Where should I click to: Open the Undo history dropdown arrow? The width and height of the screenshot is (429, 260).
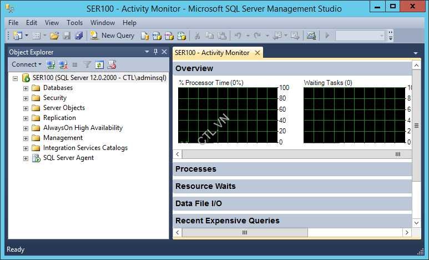point(248,36)
